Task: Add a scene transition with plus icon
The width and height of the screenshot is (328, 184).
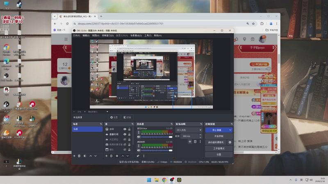Action: [x=190, y=141]
